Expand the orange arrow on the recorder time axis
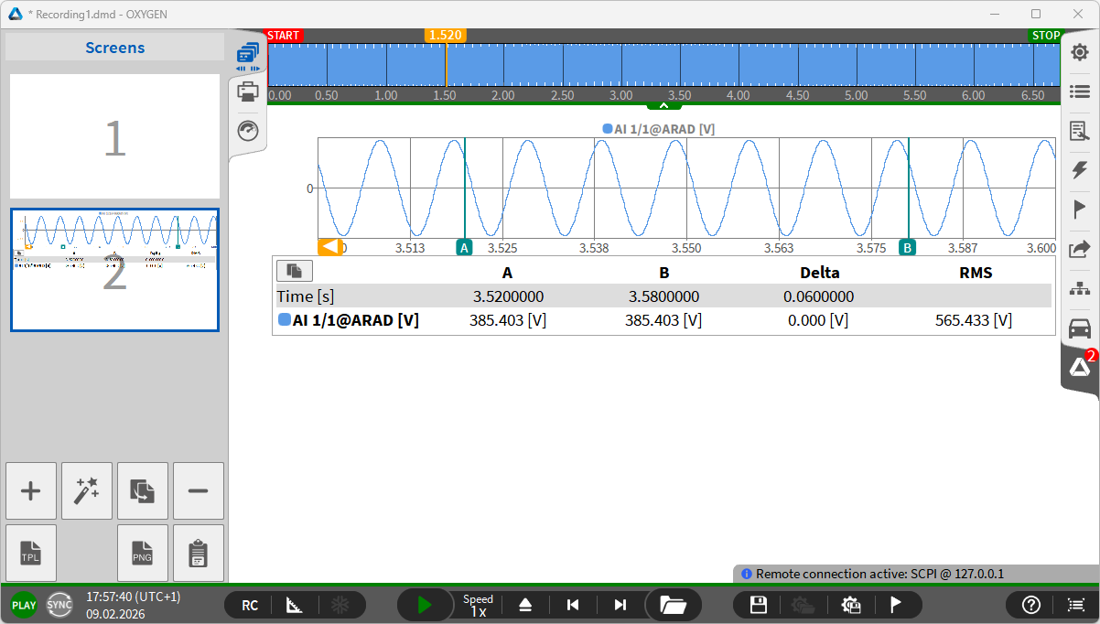The width and height of the screenshot is (1100, 624). [x=329, y=247]
